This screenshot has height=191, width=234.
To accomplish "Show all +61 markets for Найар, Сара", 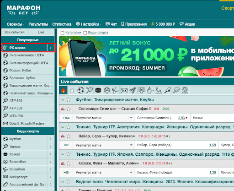I will pyautogui.click(x=66, y=145).
